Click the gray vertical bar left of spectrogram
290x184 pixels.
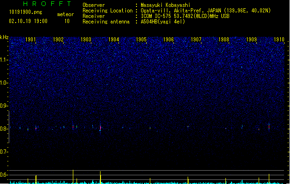pyautogui.click(x=9, y=127)
